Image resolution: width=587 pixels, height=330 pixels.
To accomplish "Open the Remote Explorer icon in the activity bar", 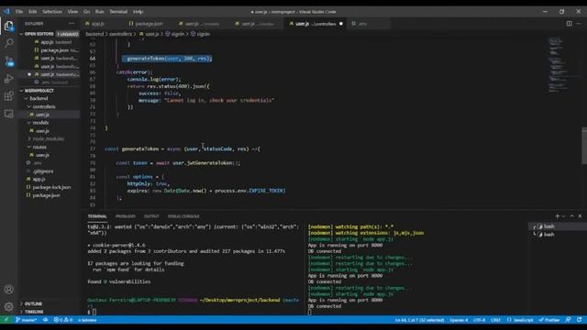I will pos(8,114).
